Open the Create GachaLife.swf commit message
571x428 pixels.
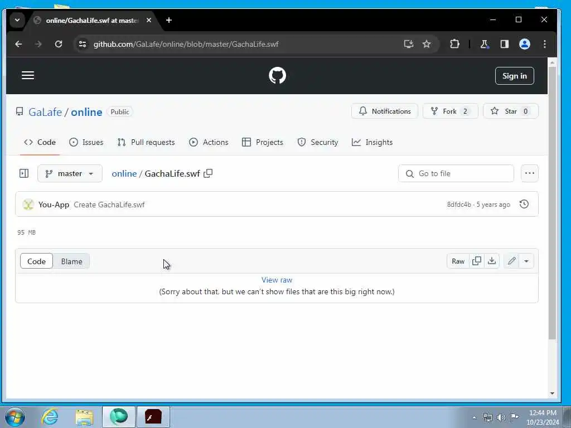tap(109, 205)
